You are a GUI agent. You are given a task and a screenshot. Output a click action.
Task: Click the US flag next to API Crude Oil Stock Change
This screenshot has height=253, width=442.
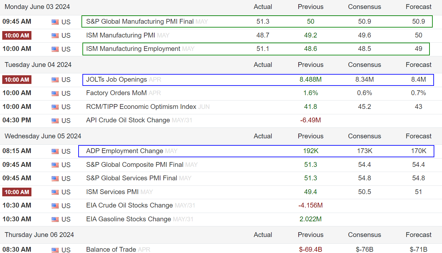(55, 121)
